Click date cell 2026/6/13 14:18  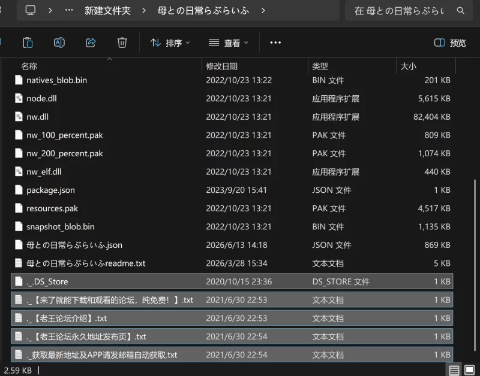tap(236, 245)
